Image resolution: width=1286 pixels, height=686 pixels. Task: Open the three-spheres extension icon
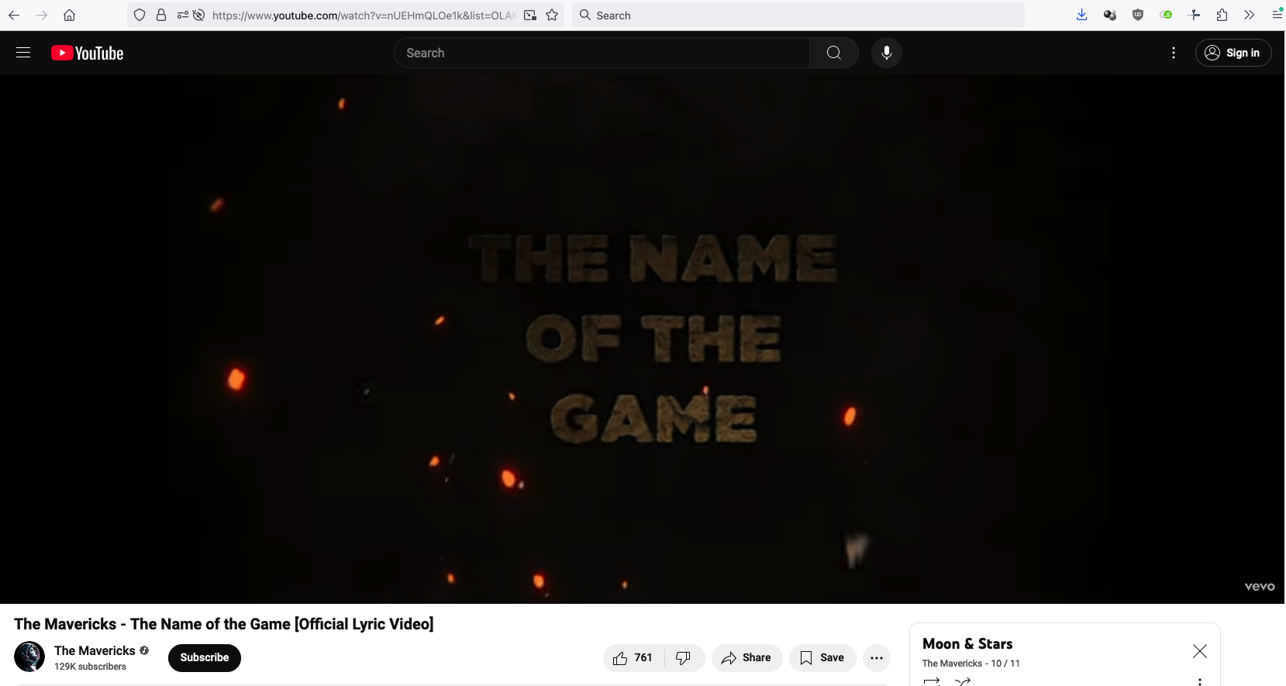(x=1110, y=15)
